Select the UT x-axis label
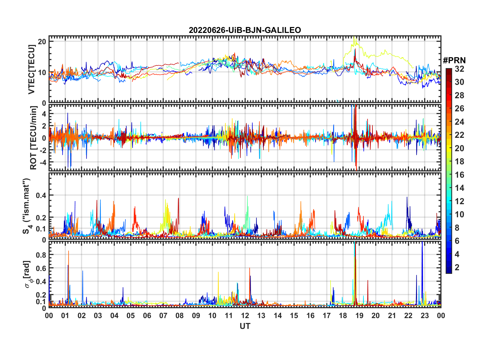The image size is (490, 342). [245, 326]
